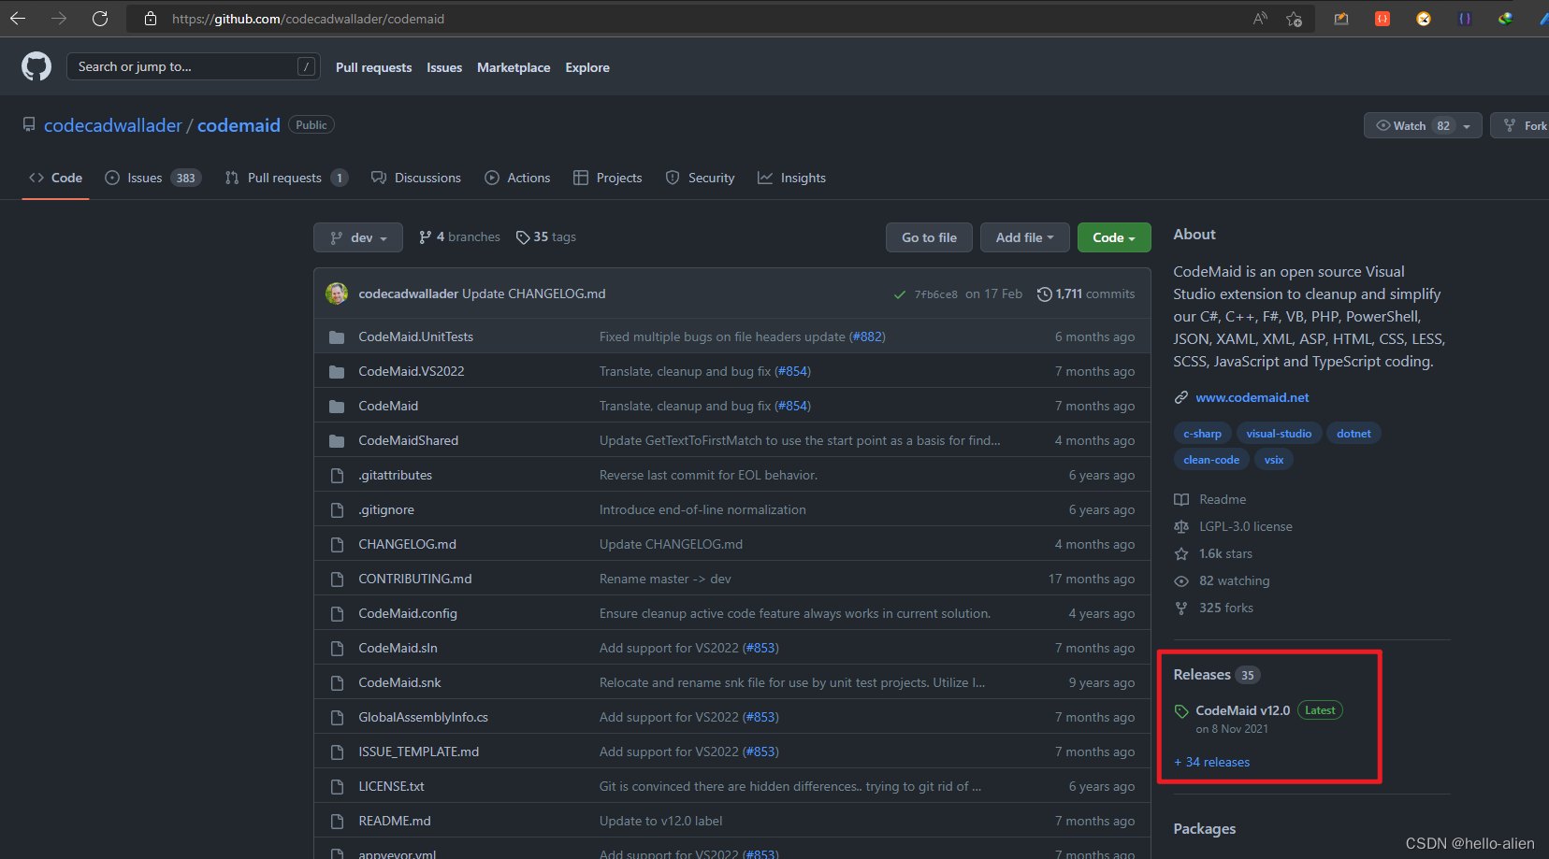The height and width of the screenshot is (859, 1549).
Task: Click the codecadwallader owner link
Action: (x=113, y=125)
